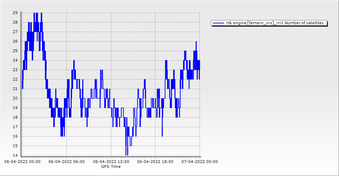Click y-axis tick label 17
Screen dimensions: 339x176
coord(15,127)
